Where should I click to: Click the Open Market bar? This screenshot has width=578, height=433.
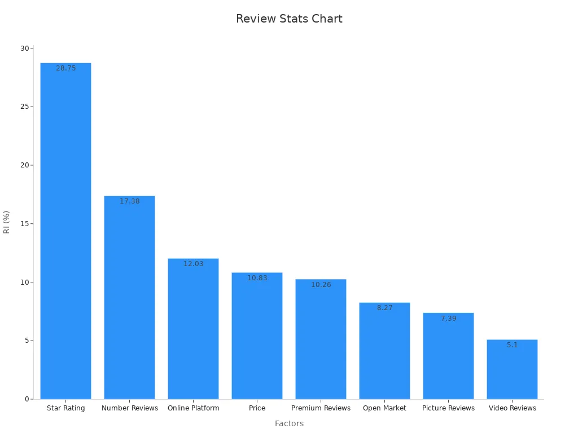point(384,350)
